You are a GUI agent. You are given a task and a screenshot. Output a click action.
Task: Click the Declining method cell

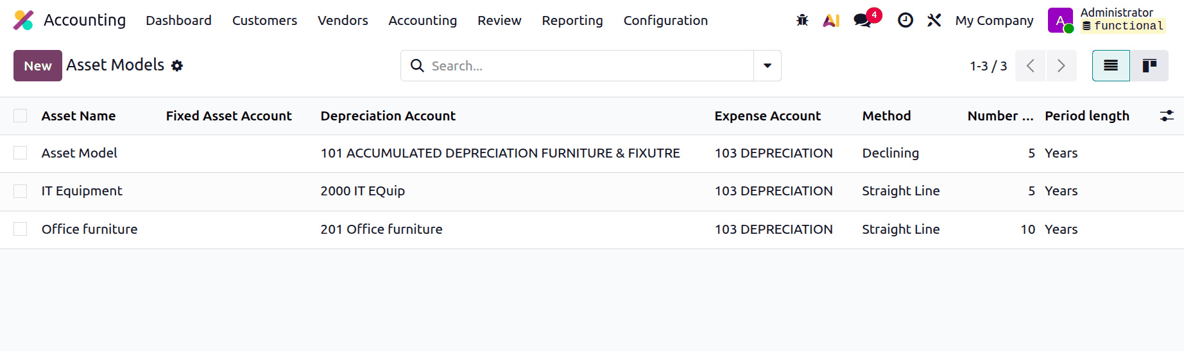tap(890, 153)
